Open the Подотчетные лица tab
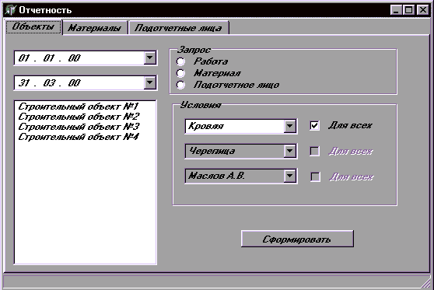This screenshot has width=434, height=290. coord(179,28)
